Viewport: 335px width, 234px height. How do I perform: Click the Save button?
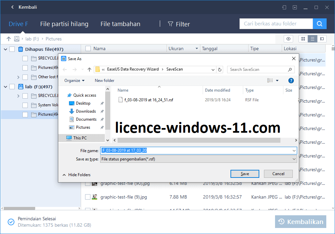245,174
